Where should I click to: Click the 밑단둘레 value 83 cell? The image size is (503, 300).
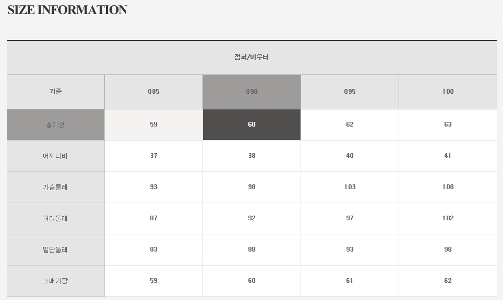click(x=153, y=249)
